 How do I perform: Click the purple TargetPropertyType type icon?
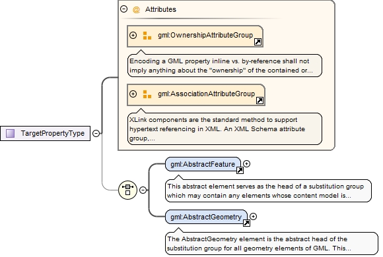(11, 133)
